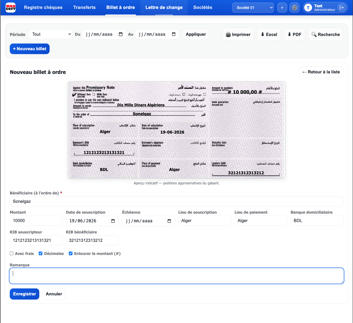
Task: Open calendar picker for Date de souscription
Action: (113, 221)
